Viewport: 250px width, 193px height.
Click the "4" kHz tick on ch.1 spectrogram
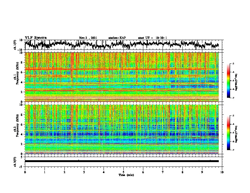pos(22,82)
